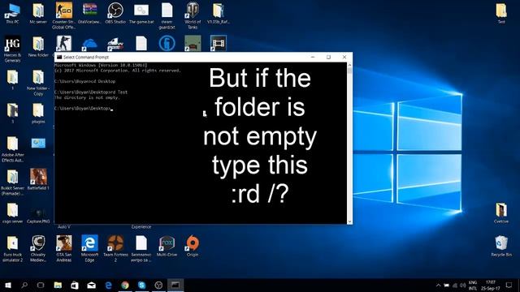Launch Battlefield 1 shortcut
The image size is (520, 292).
(x=38, y=179)
